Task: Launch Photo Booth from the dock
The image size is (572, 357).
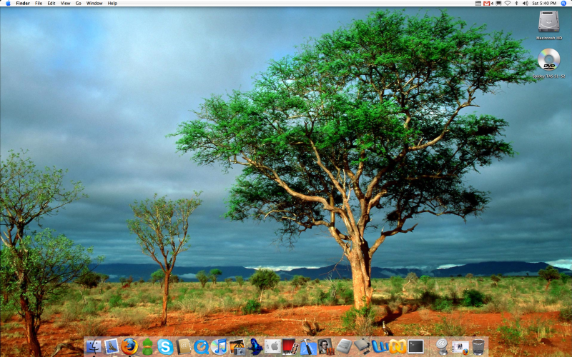Action: pos(290,346)
